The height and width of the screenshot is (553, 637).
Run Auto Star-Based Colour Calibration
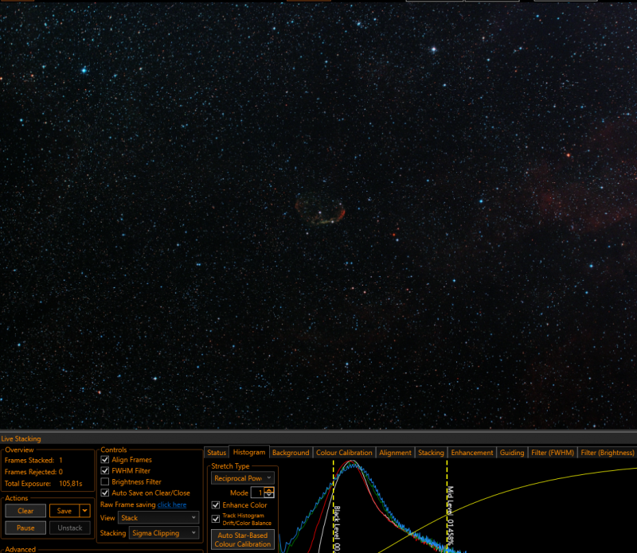[243, 539]
